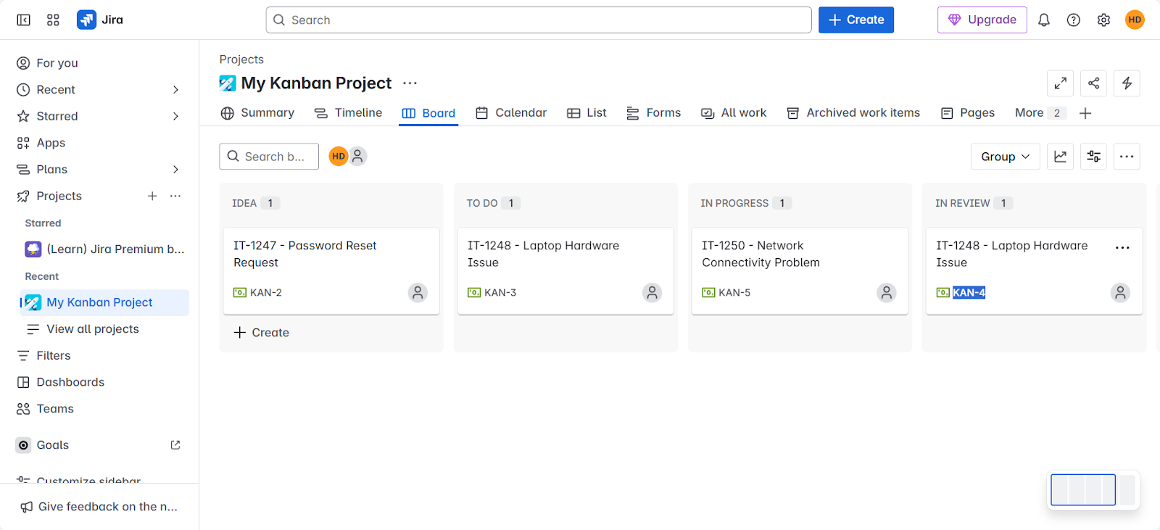This screenshot has height=530, width=1160.
Task: Click Give feedback on the new navigation
Action: click(99, 507)
